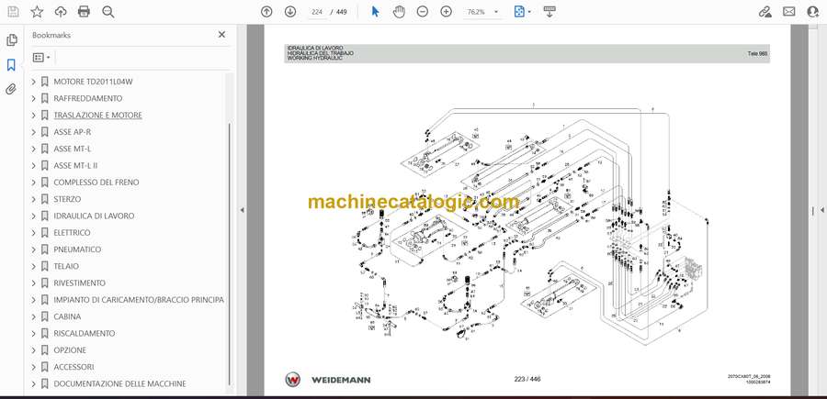Expand the IDRAULICA DI LAVORO bookmark
Image resolution: width=827 pixels, height=399 pixels.
pos(34,216)
